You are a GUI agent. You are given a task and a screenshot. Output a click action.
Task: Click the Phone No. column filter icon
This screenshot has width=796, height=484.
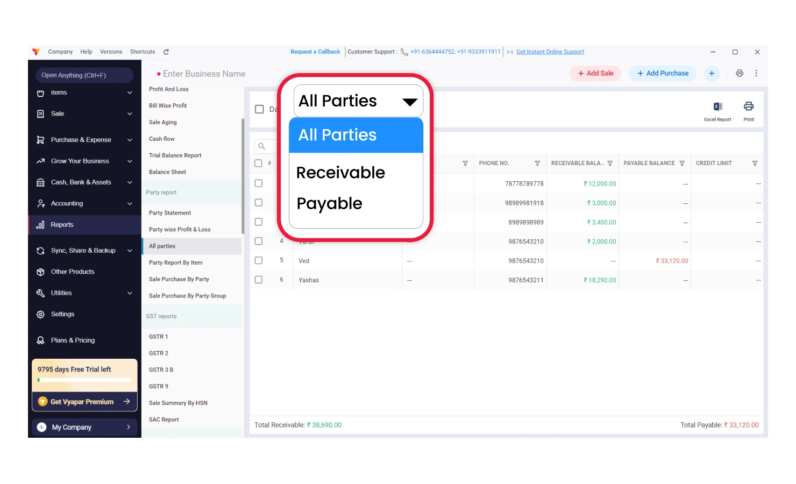point(537,163)
